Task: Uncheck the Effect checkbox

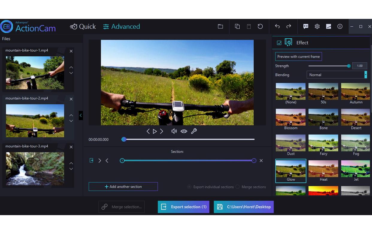Action: 279,43
